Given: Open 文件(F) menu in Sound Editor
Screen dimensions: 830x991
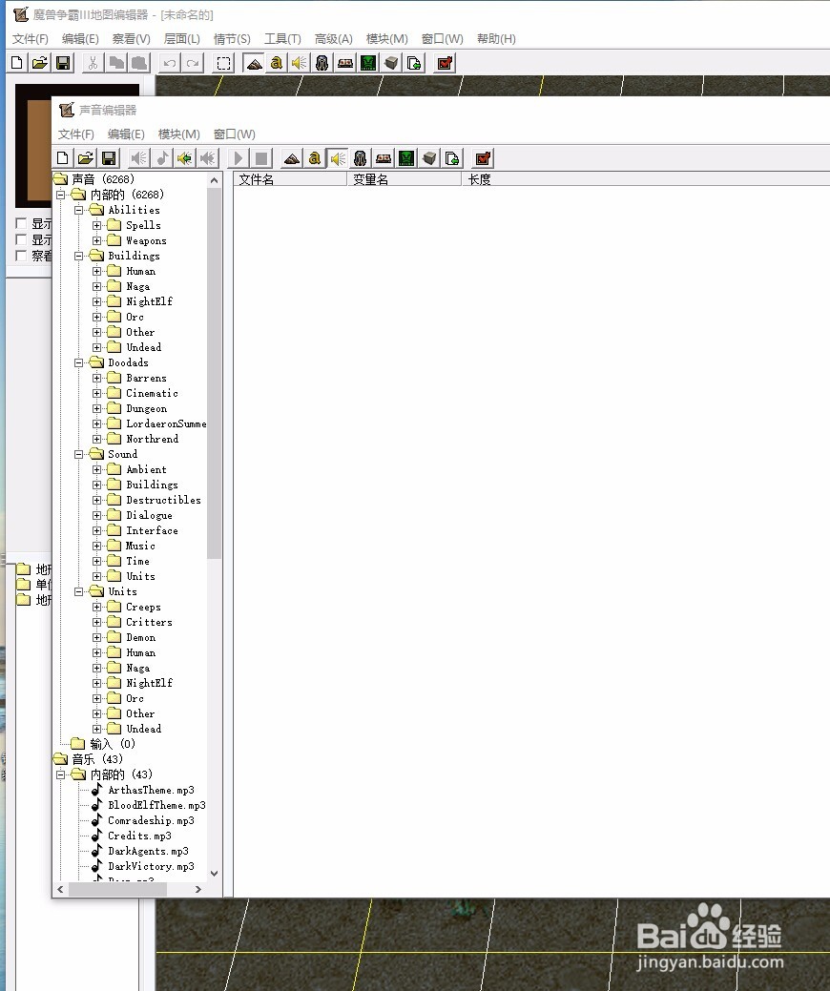Looking at the screenshot, I should [x=76, y=134].
